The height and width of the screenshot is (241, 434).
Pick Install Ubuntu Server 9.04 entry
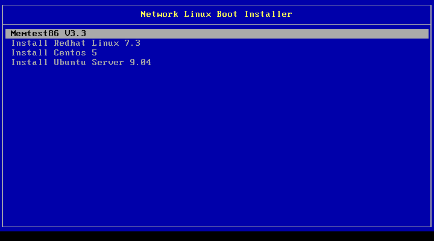pyautogui.click(x=81, y=63)
